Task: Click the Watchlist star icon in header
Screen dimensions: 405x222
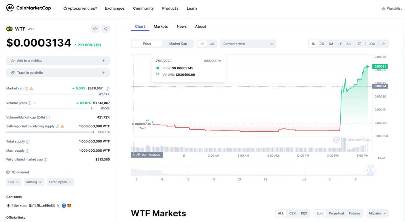Action: tap(383, 9)
